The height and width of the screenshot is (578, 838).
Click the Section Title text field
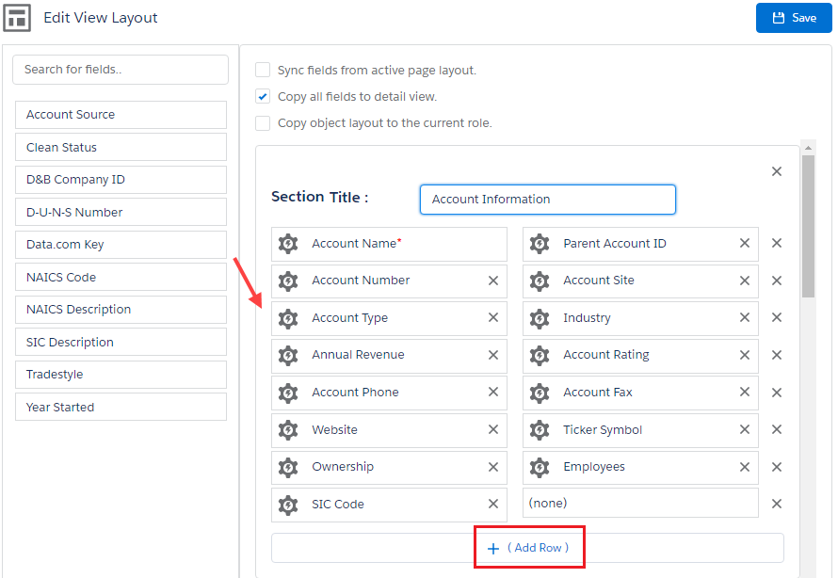coord(547,200)
